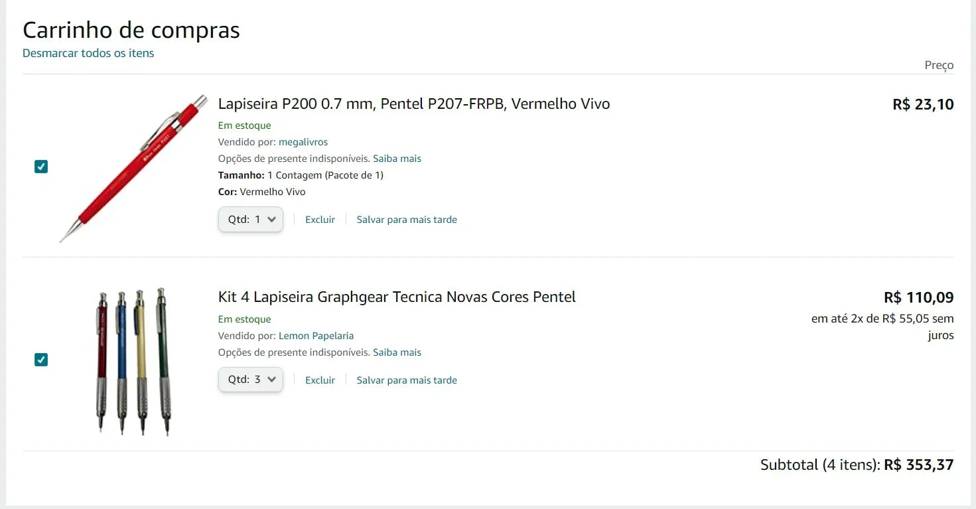Click Saiba mais under Lapiseira P200

[397, 159]
